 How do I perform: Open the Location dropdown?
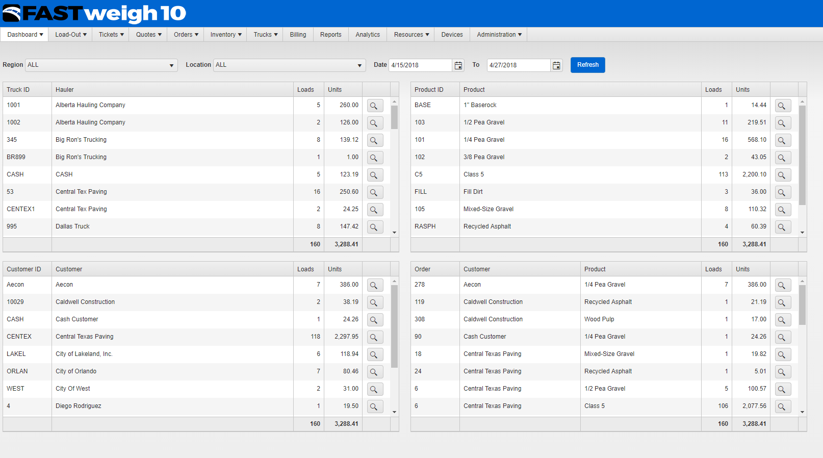point(290,65)
